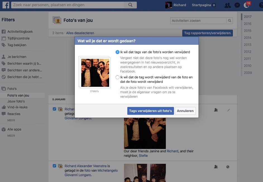263x182 pixels.
Task: Jump to year 2013 in timeline
Action: point(248,45)
